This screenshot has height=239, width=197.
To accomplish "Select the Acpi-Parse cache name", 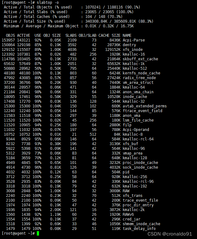I will click(x=134, y=40).
